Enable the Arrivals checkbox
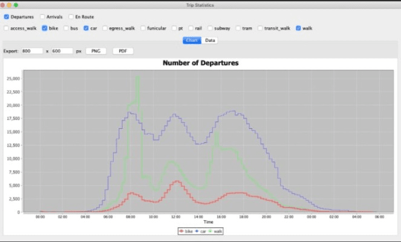401x242 pixels. coord(42,17)
